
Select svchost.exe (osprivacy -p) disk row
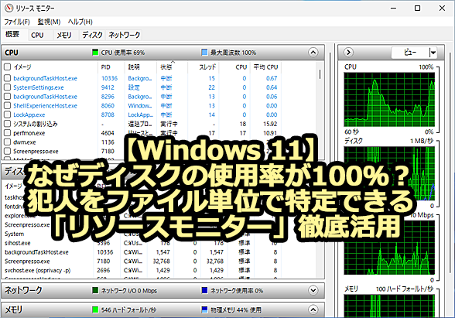(x=141, y=271)
